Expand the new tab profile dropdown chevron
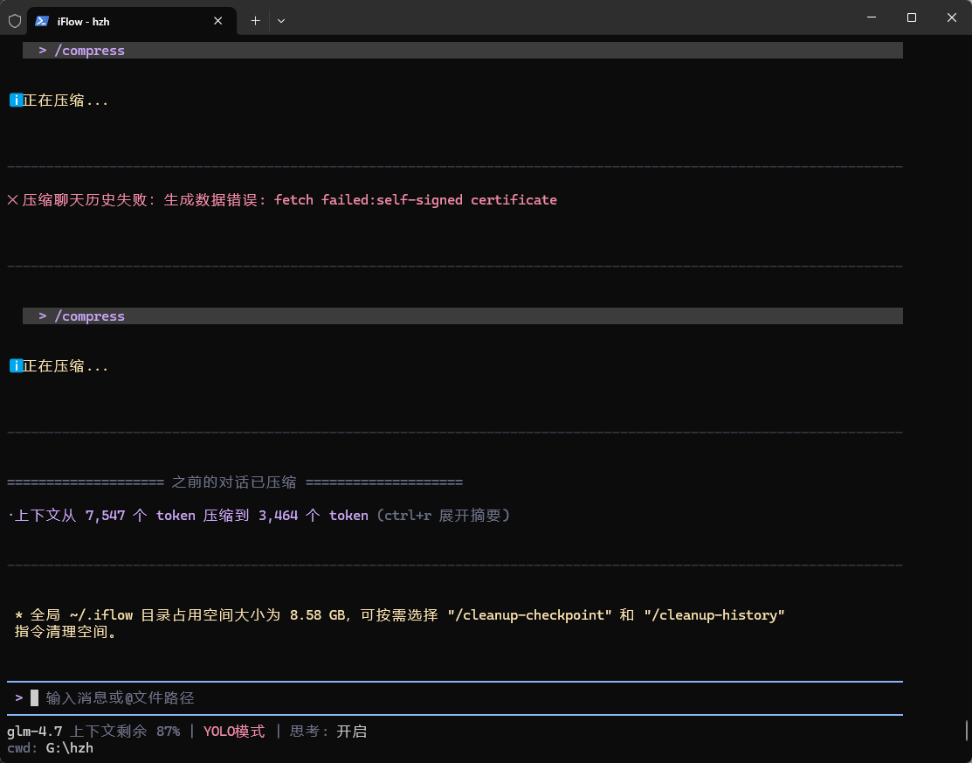 281,20
